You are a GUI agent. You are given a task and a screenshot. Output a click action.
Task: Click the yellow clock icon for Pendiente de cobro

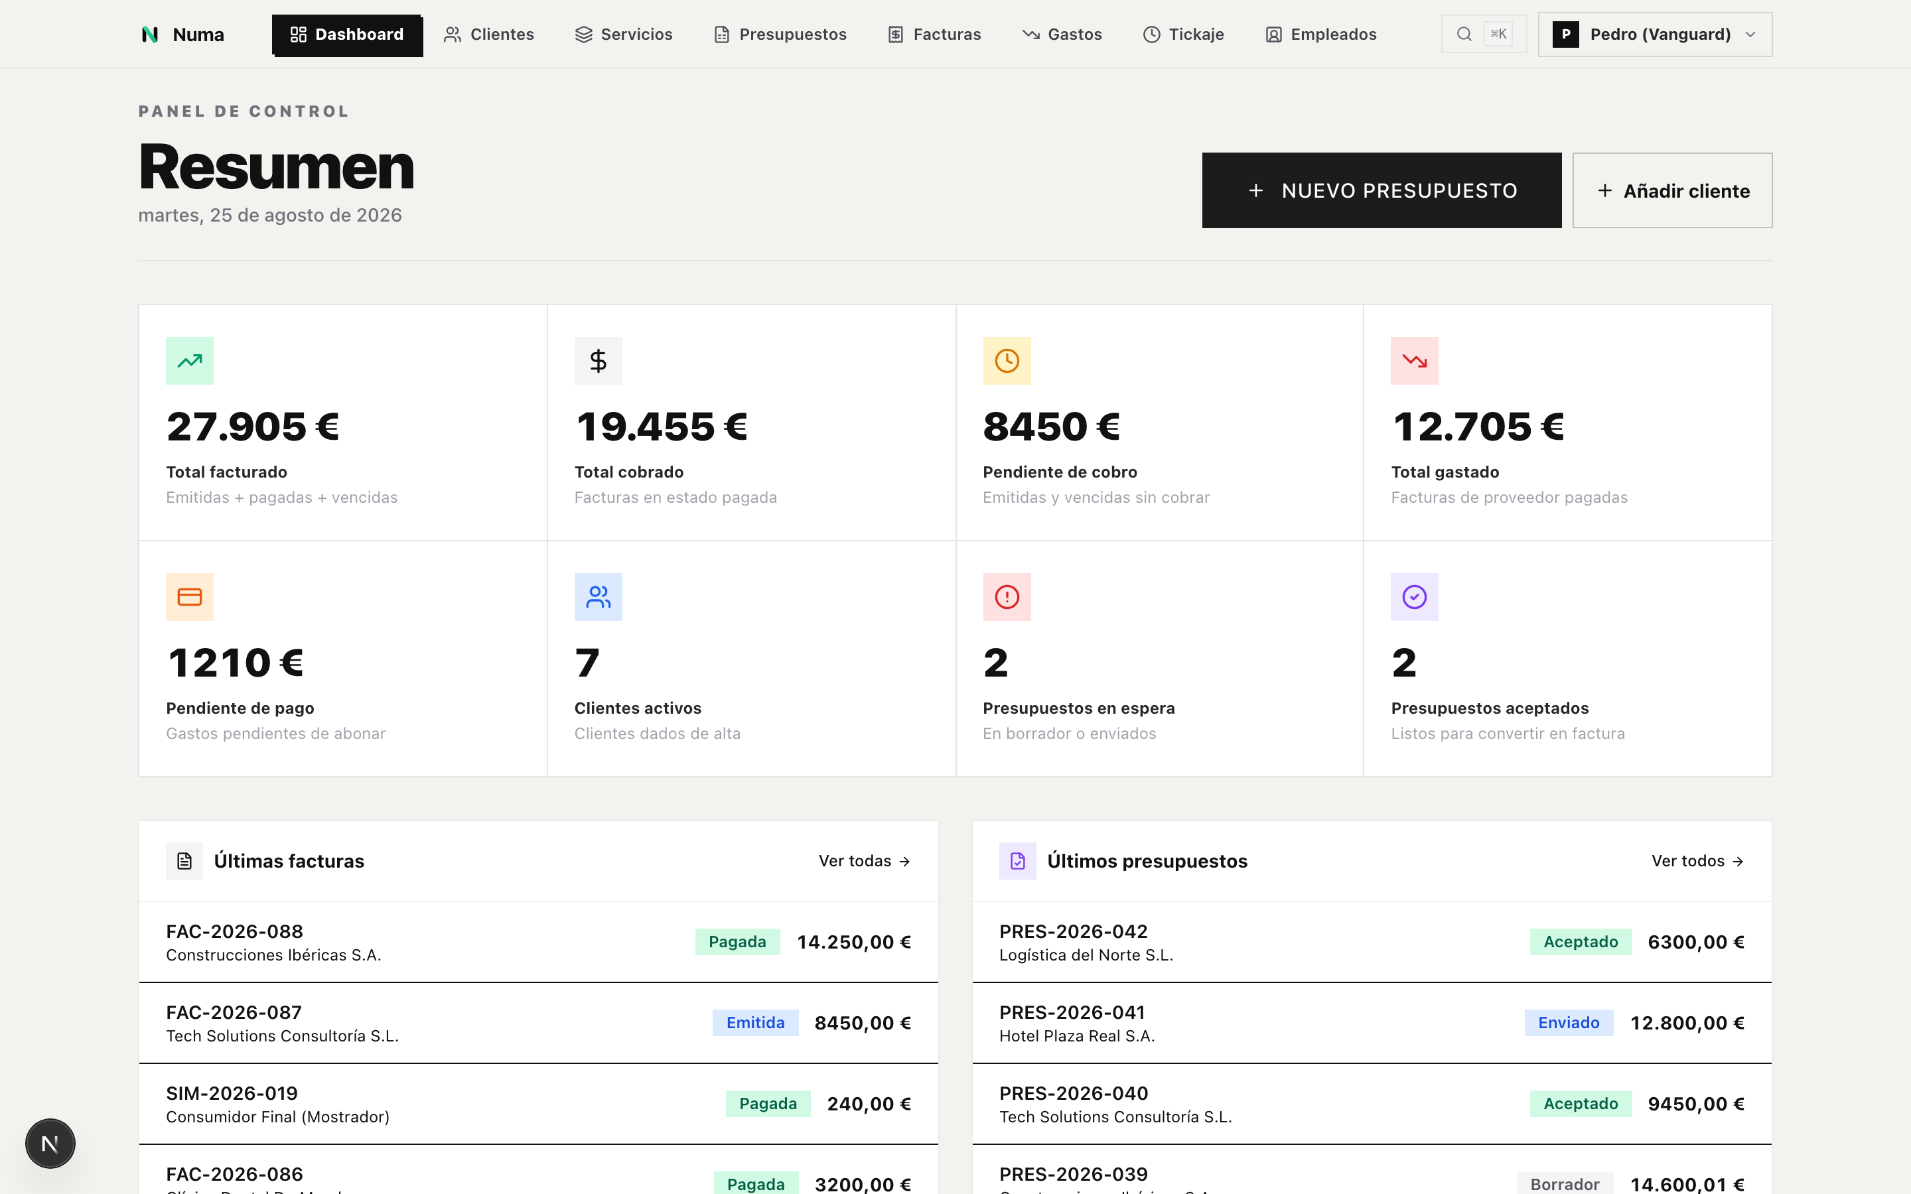1007,361
